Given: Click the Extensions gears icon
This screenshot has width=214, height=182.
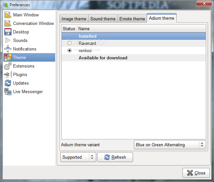Looking at the screenshot, I should pos(8,66).
